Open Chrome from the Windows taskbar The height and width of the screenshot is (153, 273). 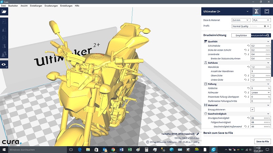tap(113, 150)
